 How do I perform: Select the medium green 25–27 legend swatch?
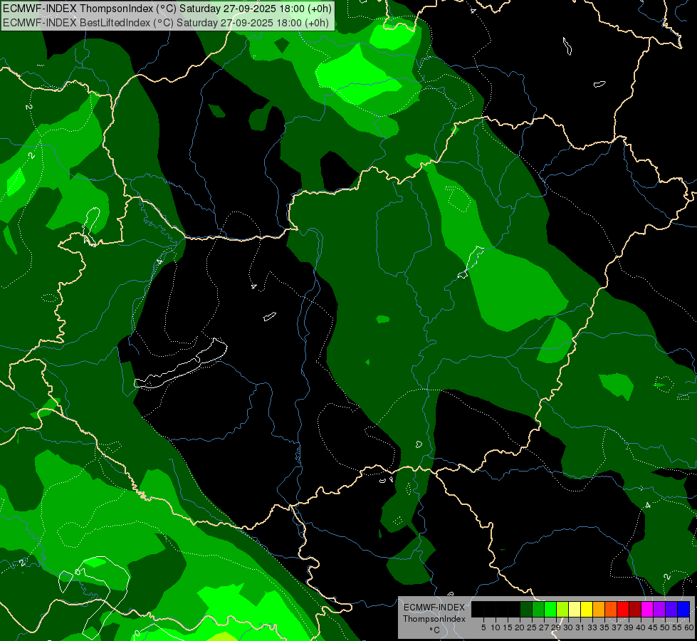(538, 609)
